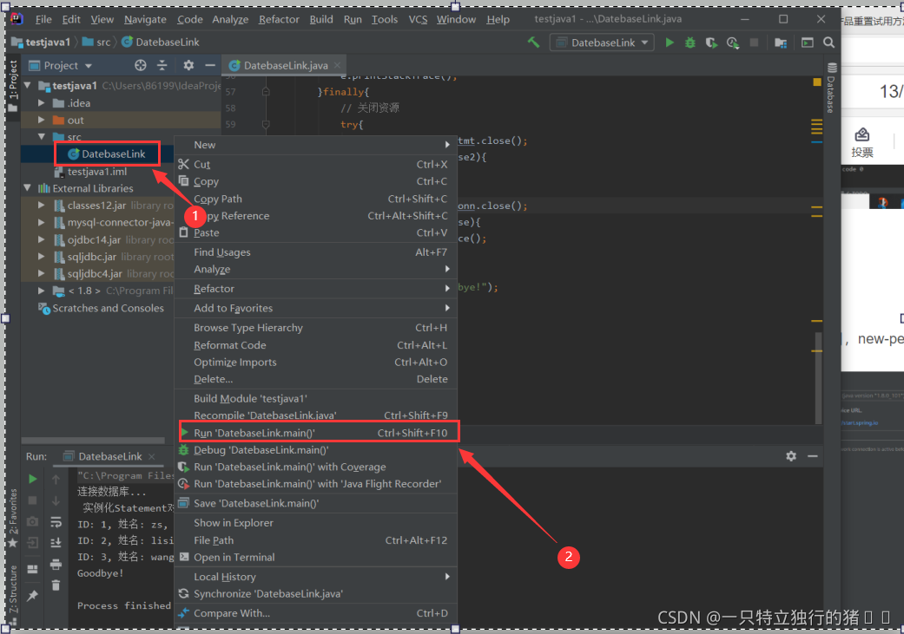Click the Search Everywhere magnifier icon
The image size is (904, 634).
pyautogui.click(x=828, y=42)
